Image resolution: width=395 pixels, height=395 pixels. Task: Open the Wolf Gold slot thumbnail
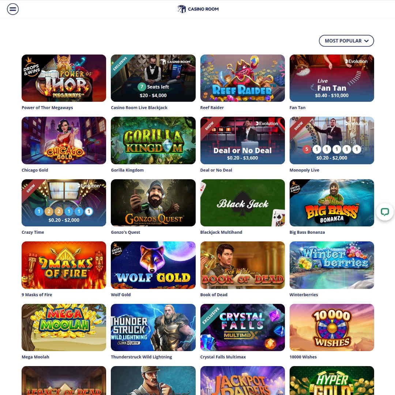[153, 265]
